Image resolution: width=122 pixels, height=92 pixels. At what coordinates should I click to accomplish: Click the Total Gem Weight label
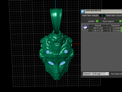tap(90, 16)
